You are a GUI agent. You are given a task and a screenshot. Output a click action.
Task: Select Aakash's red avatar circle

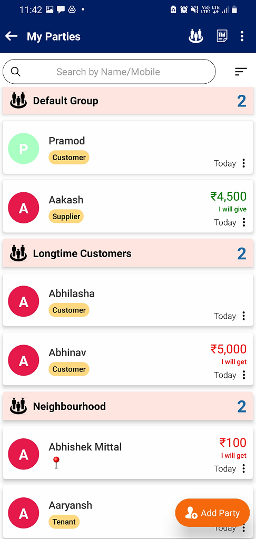tap(23, 208)
